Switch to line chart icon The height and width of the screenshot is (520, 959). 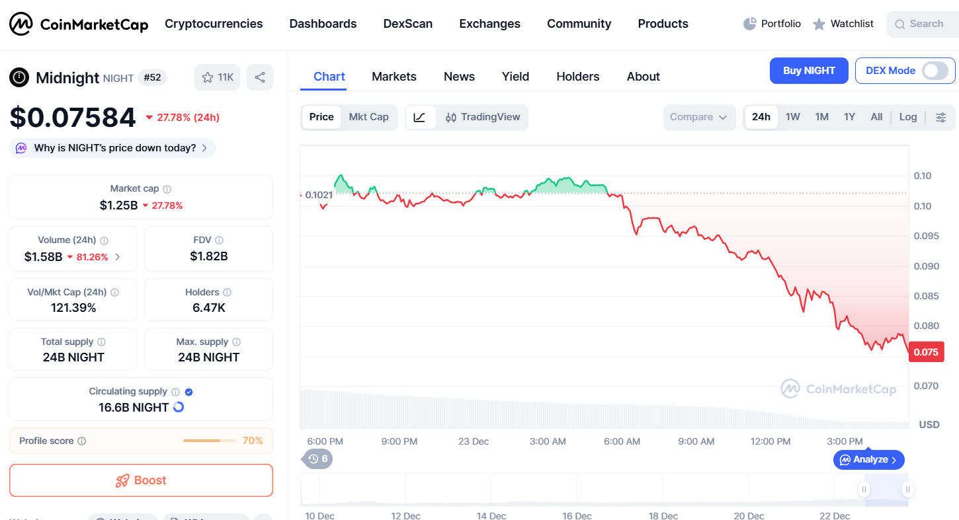pyautogui.click(x=419, y=117)
